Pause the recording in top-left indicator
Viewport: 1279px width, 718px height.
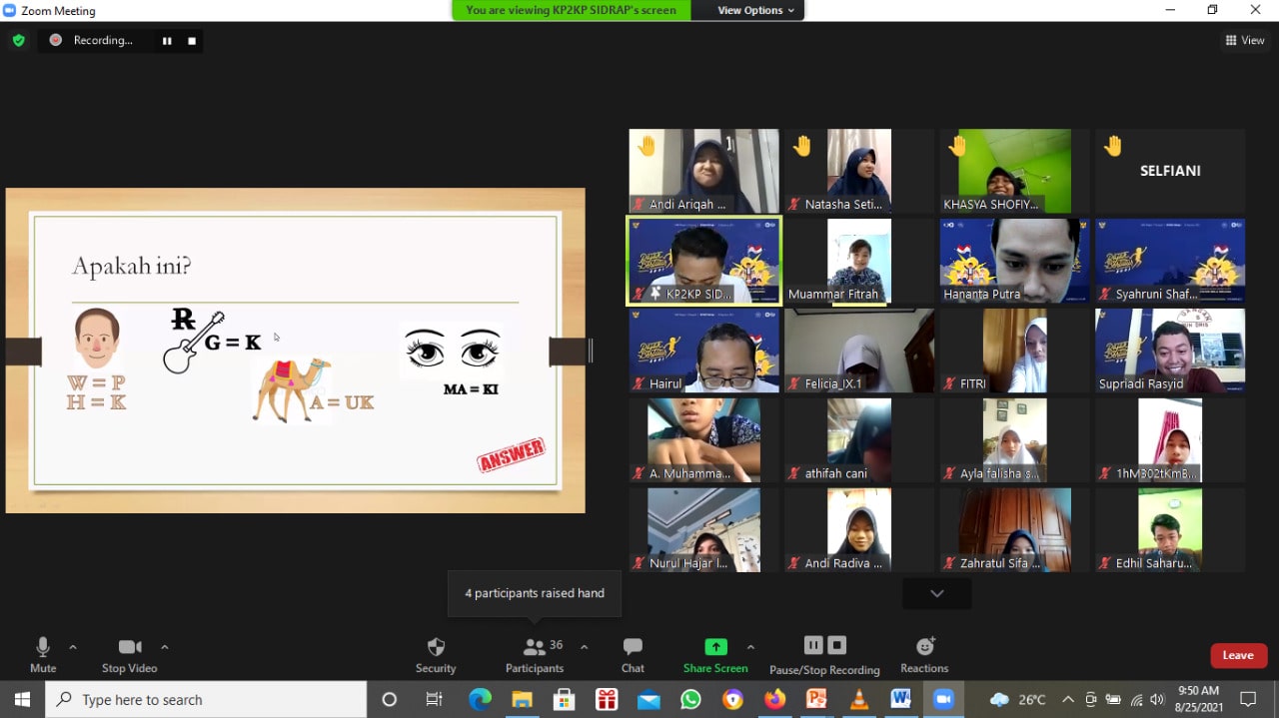pyautogui.click(x=167, y=41)
